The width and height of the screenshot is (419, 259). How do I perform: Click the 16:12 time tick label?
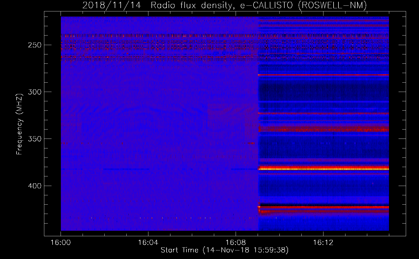point(323,242)
